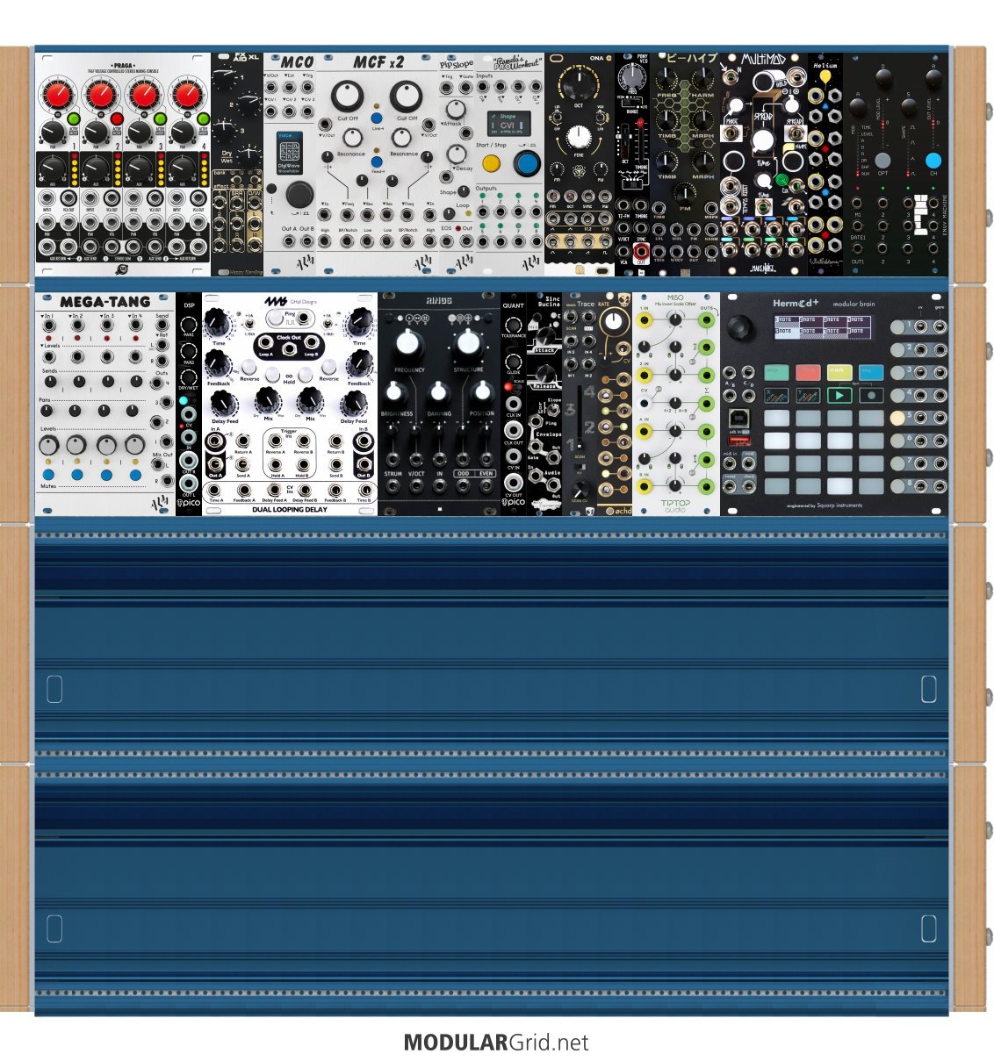Viewport: 994px width, 1061px height.
Task: Click the MEGA-TANG module title
Action: tap(104, 301)
